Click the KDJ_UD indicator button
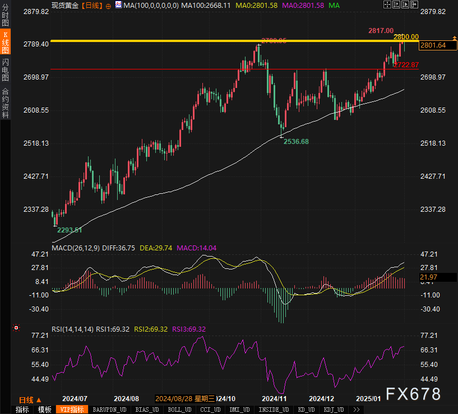 click(x=336, y=410)
